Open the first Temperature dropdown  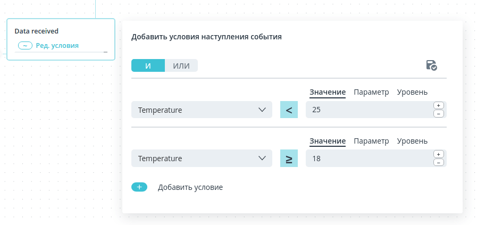[202, 110]
